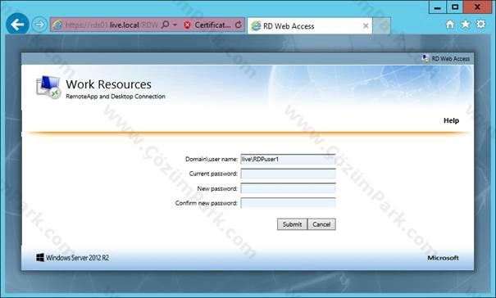Viewport: 496px width, 298px height.
Task: Select the RD Web Access browser tab
Action: click(x=309, y=26)
